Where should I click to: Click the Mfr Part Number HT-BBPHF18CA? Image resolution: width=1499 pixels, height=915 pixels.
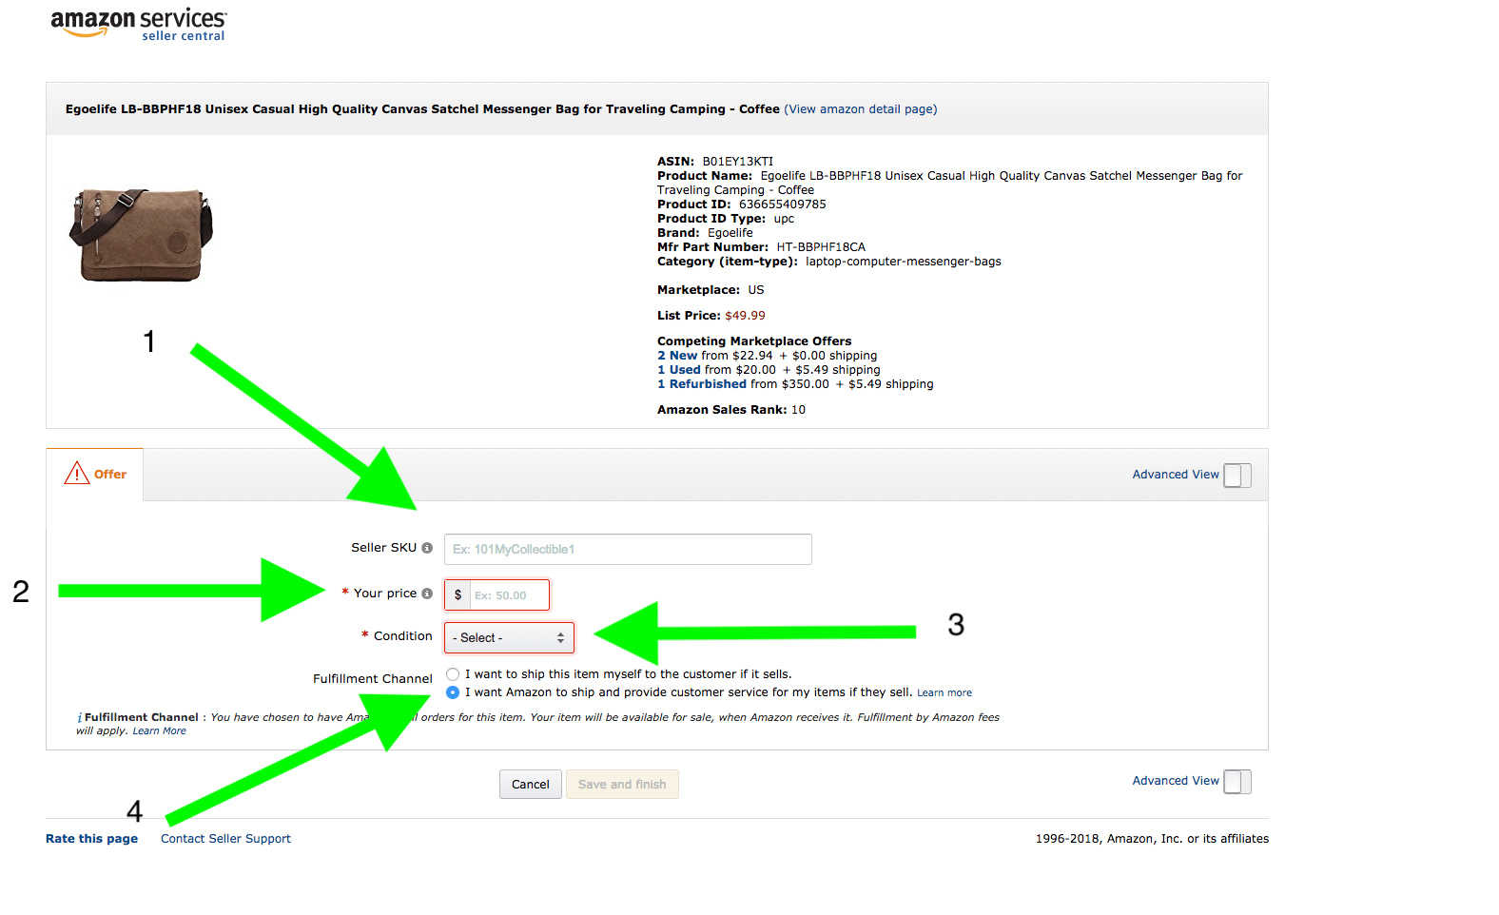click(821, 247)
